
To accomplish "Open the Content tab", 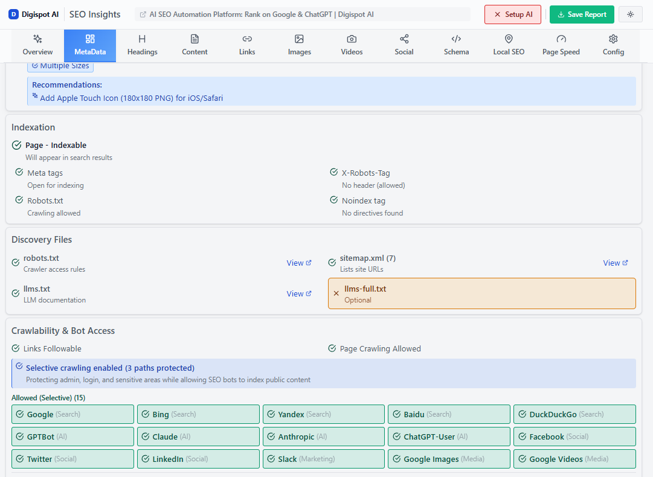I will [195, 46].
